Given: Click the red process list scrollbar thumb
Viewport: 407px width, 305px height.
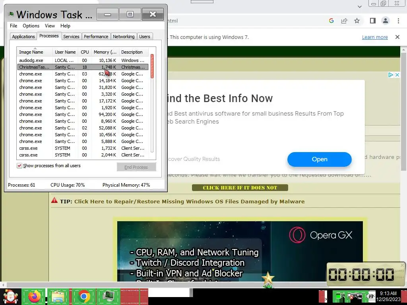Looking at the screenshot, I should (x=152, y=66).
